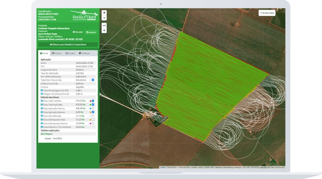Zoom in on the map

[104, 12]
